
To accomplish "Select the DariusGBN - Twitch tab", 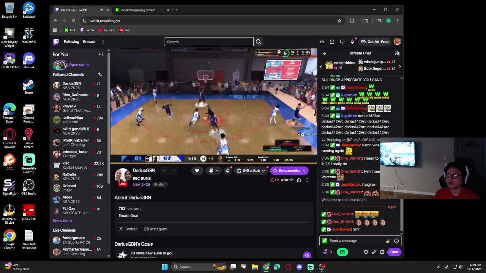I will tap(74, 10).
